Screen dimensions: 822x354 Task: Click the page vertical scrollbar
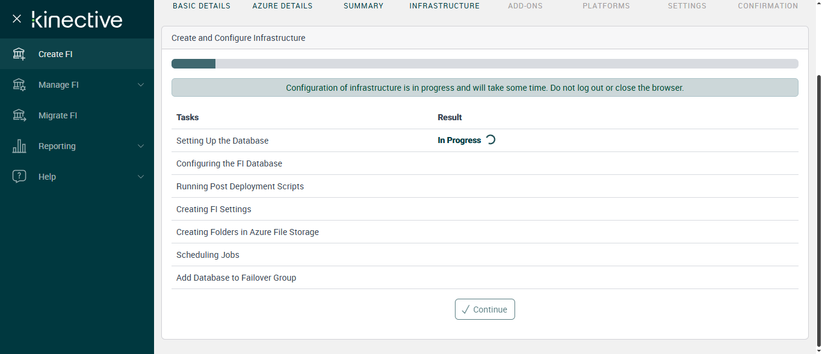[817, 210]
